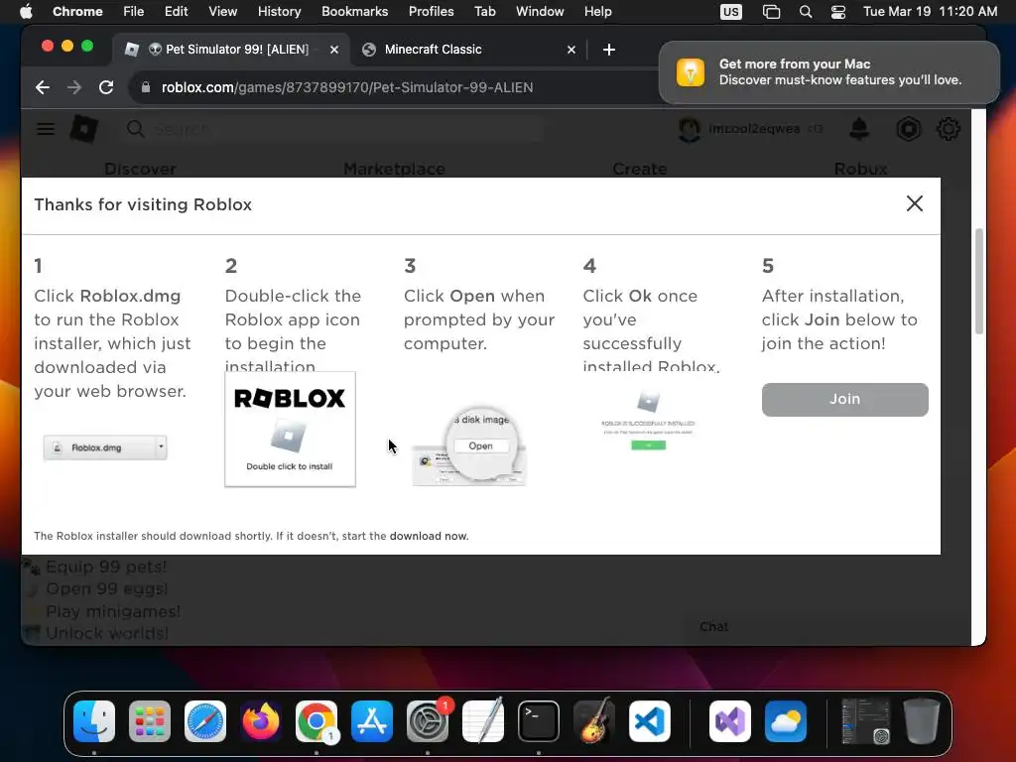The width and height of the screenshot is (1016, 762).
Task: Open Firefox from the dock
Action: click(261, 721)
